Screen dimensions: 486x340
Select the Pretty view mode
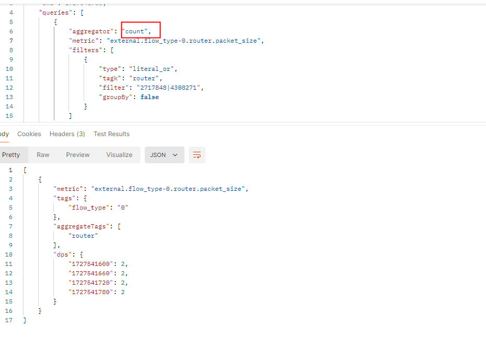(x=10, y=155)
